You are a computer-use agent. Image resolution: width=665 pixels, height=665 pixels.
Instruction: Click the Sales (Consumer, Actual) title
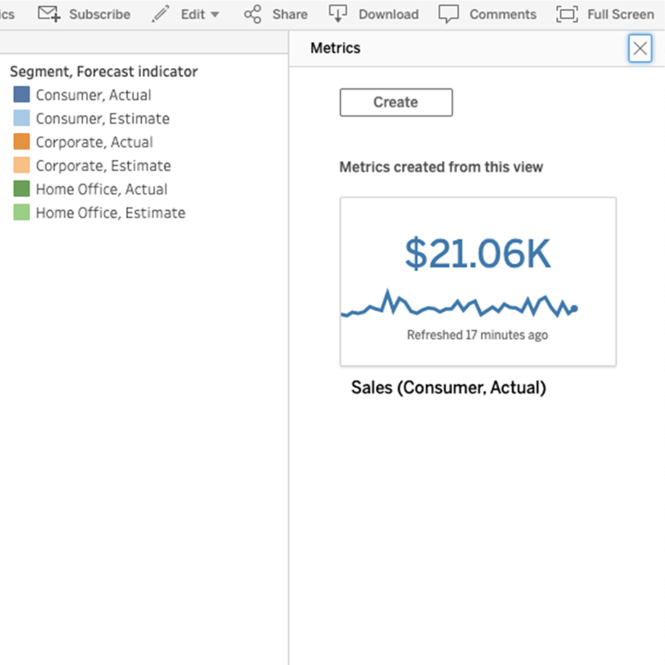coord(448,388)
